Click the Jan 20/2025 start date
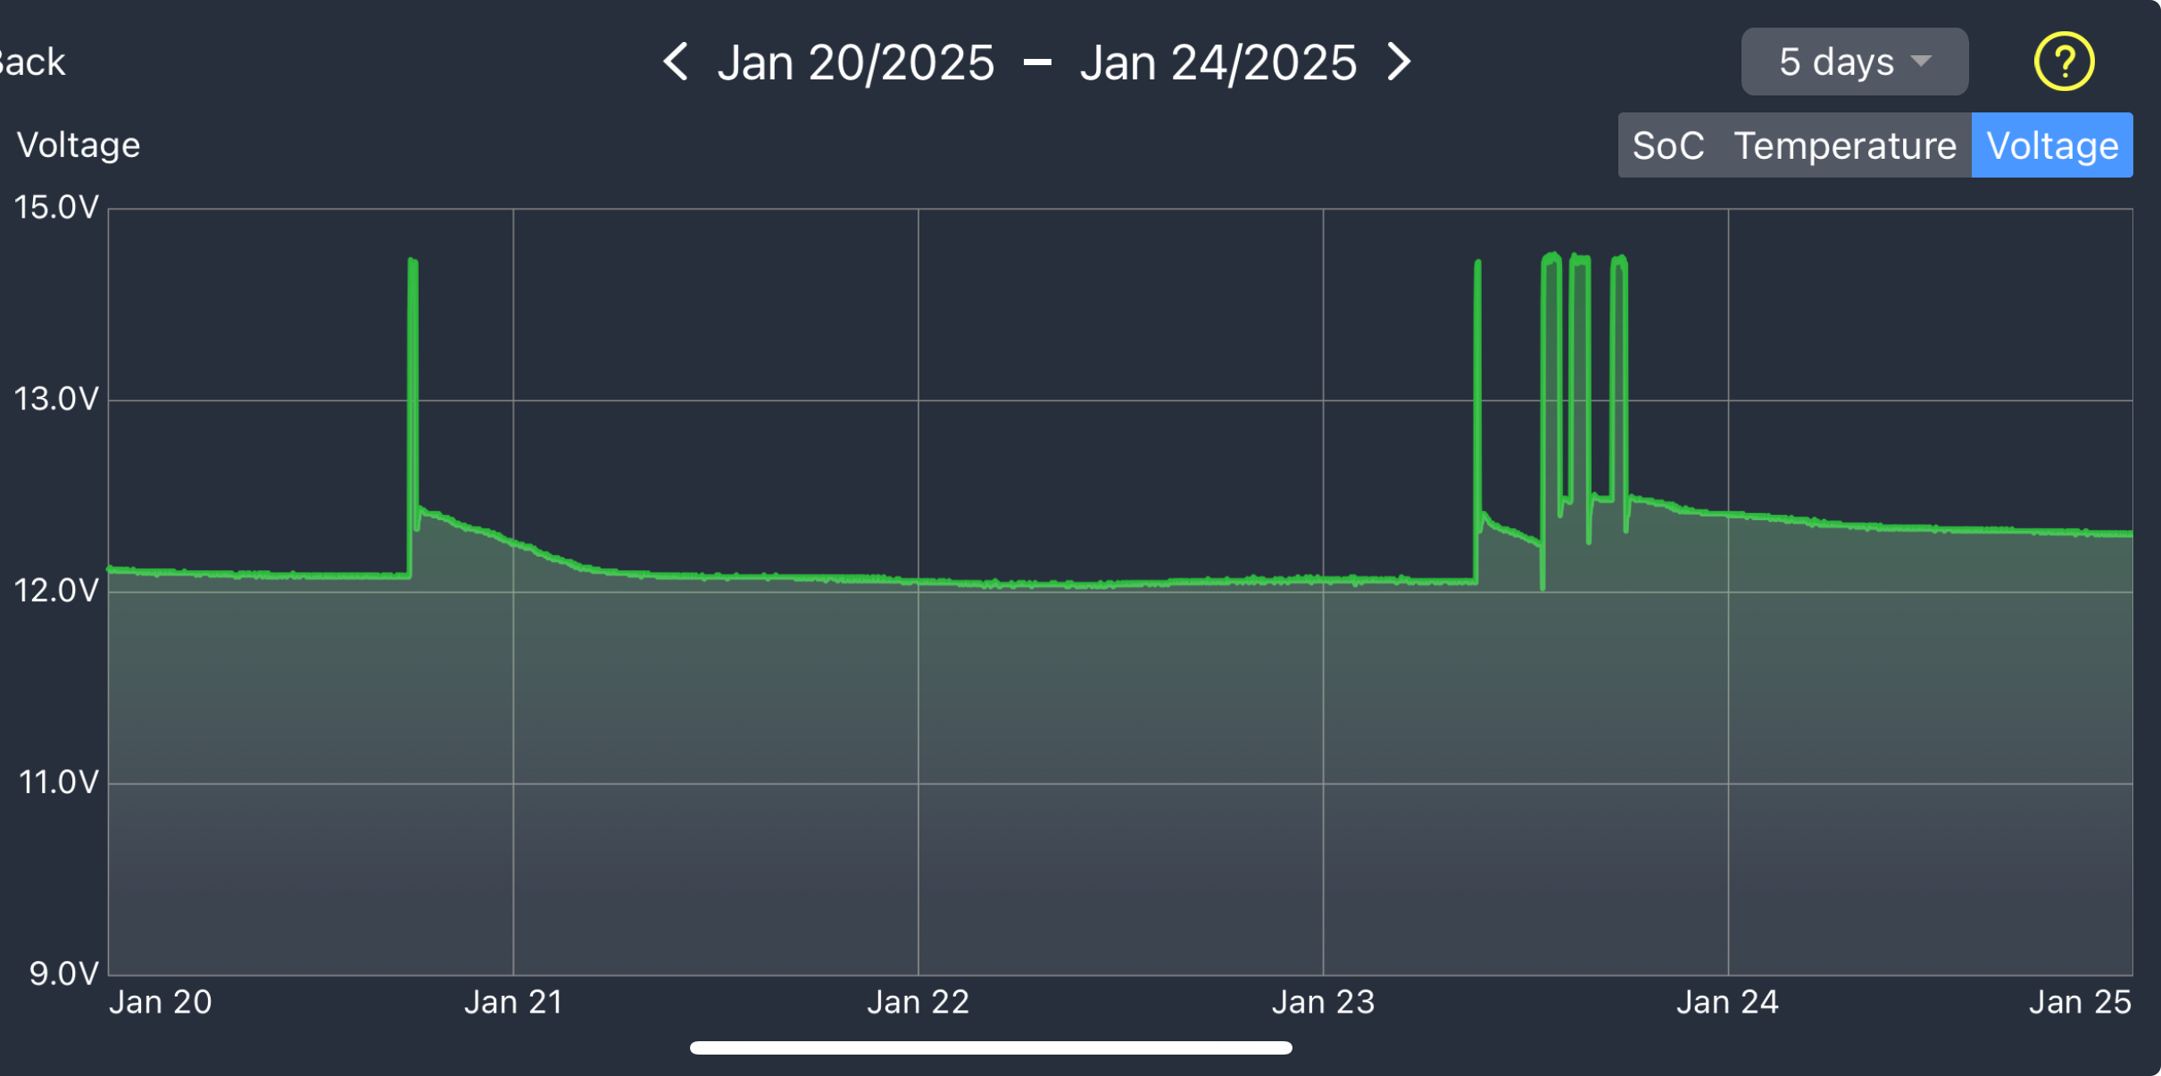The height and width of the screenshot is (1076, 2161). click(855, 62)
